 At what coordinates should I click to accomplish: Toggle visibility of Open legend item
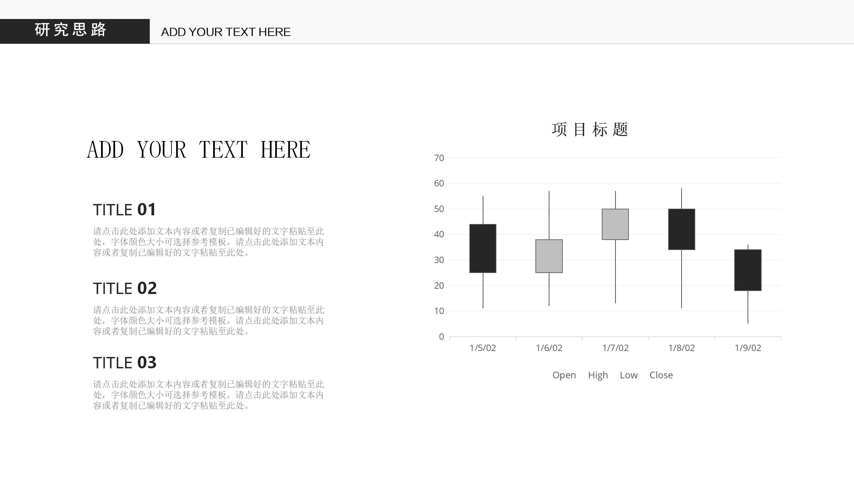point(564,375)
